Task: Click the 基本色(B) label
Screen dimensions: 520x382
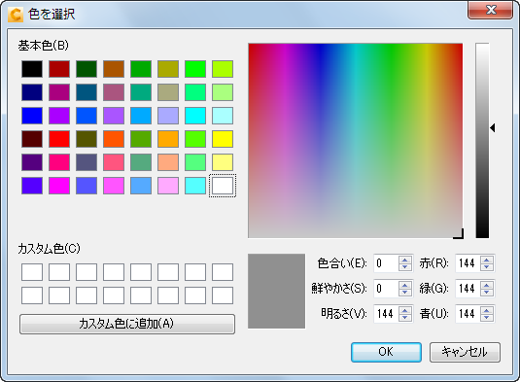Action: coord(44,46)
